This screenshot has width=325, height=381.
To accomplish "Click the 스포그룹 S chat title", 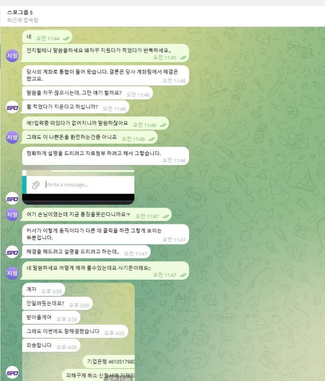I will click(x=20, y=12).
